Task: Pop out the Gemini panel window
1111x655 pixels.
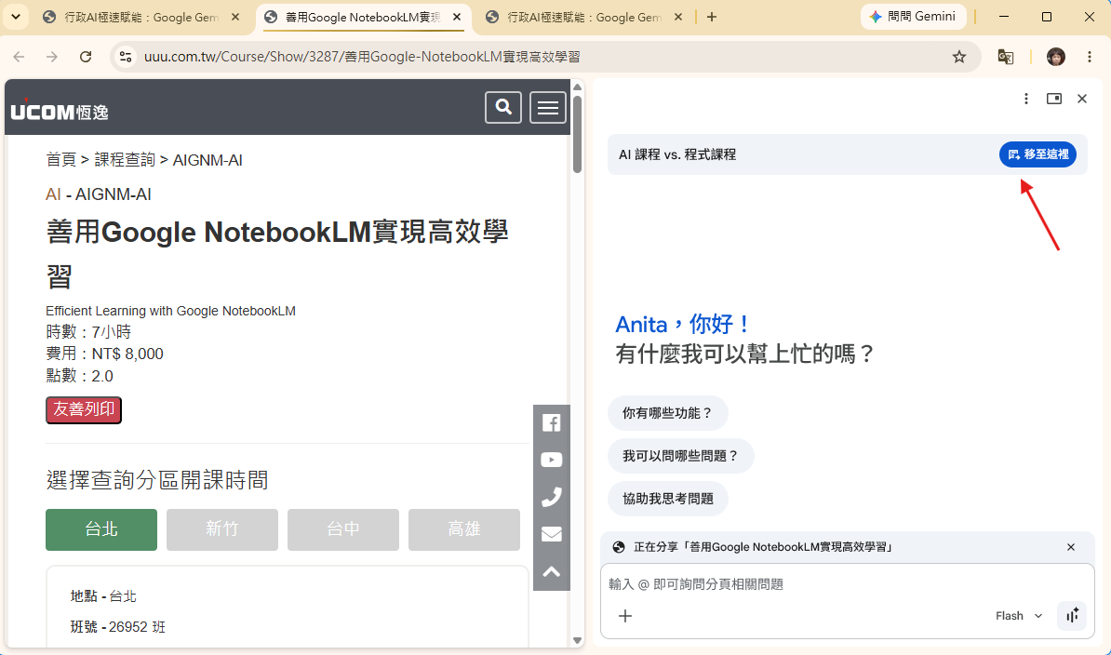Action: pyautogui.click(x=1054, y=99)
